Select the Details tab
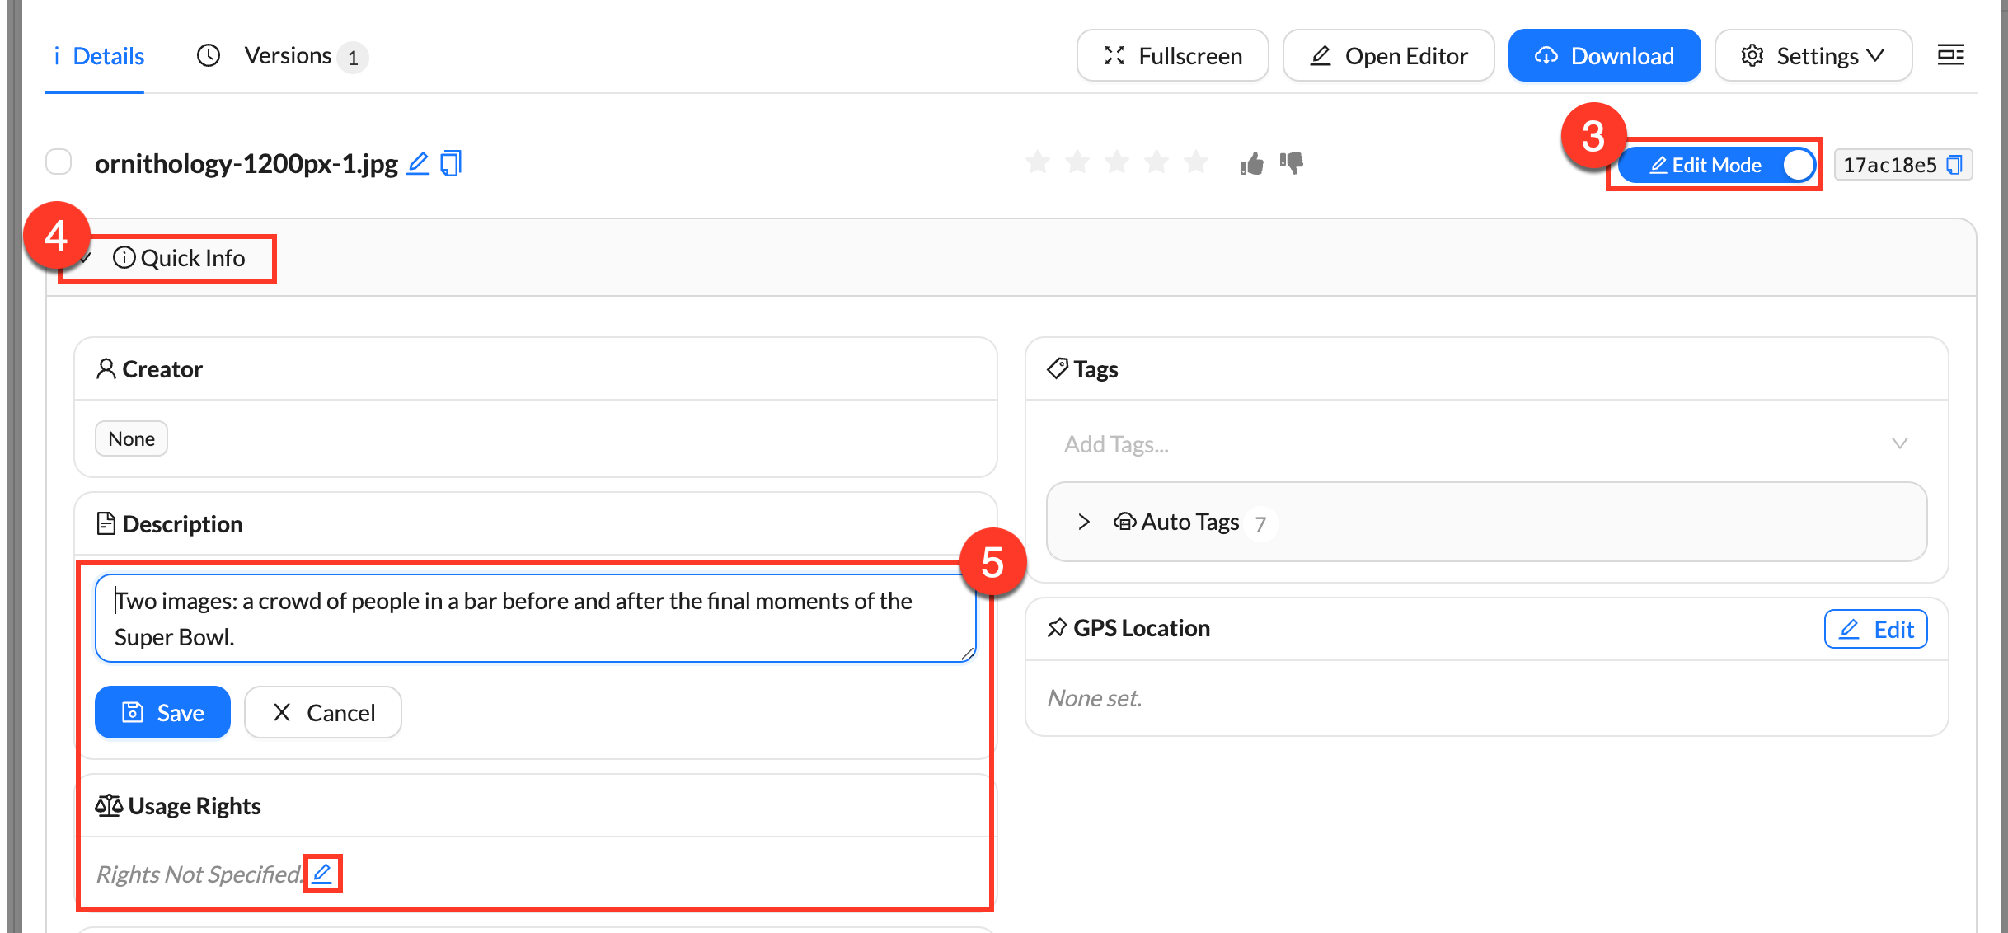Screen dimensions: 2008x933 97,55
